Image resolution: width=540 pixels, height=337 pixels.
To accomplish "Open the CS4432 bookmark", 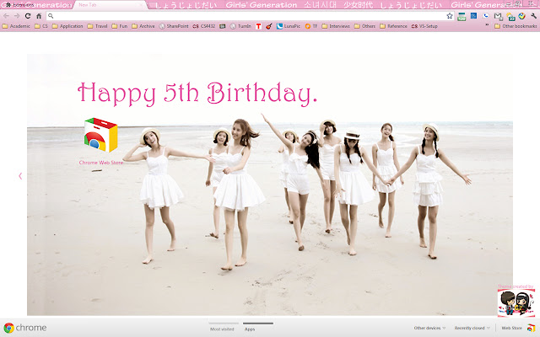I will coord(204,26).
